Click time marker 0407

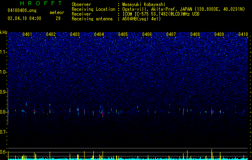tap(171, 34)
